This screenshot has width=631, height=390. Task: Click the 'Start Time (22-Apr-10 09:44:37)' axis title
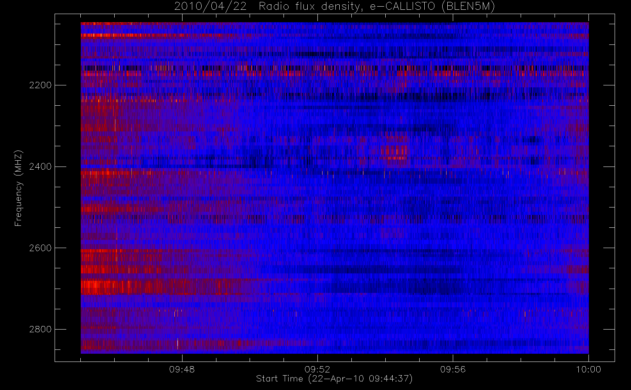tap(334, 379)
